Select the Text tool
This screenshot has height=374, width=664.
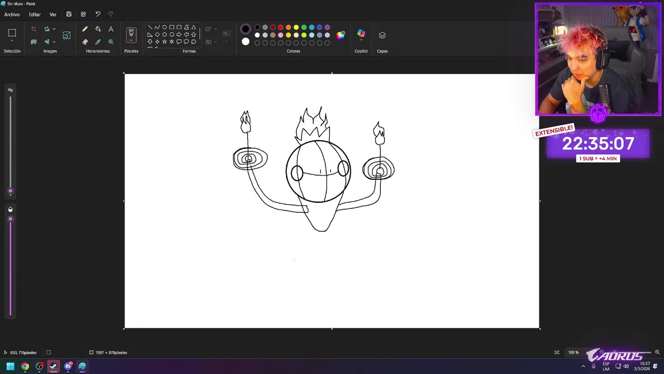[x=110, y=29]
